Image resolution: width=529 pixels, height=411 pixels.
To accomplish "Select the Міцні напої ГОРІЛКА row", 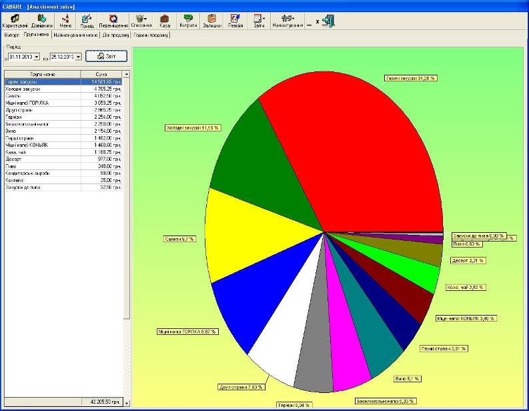I will tap(63, 103).
